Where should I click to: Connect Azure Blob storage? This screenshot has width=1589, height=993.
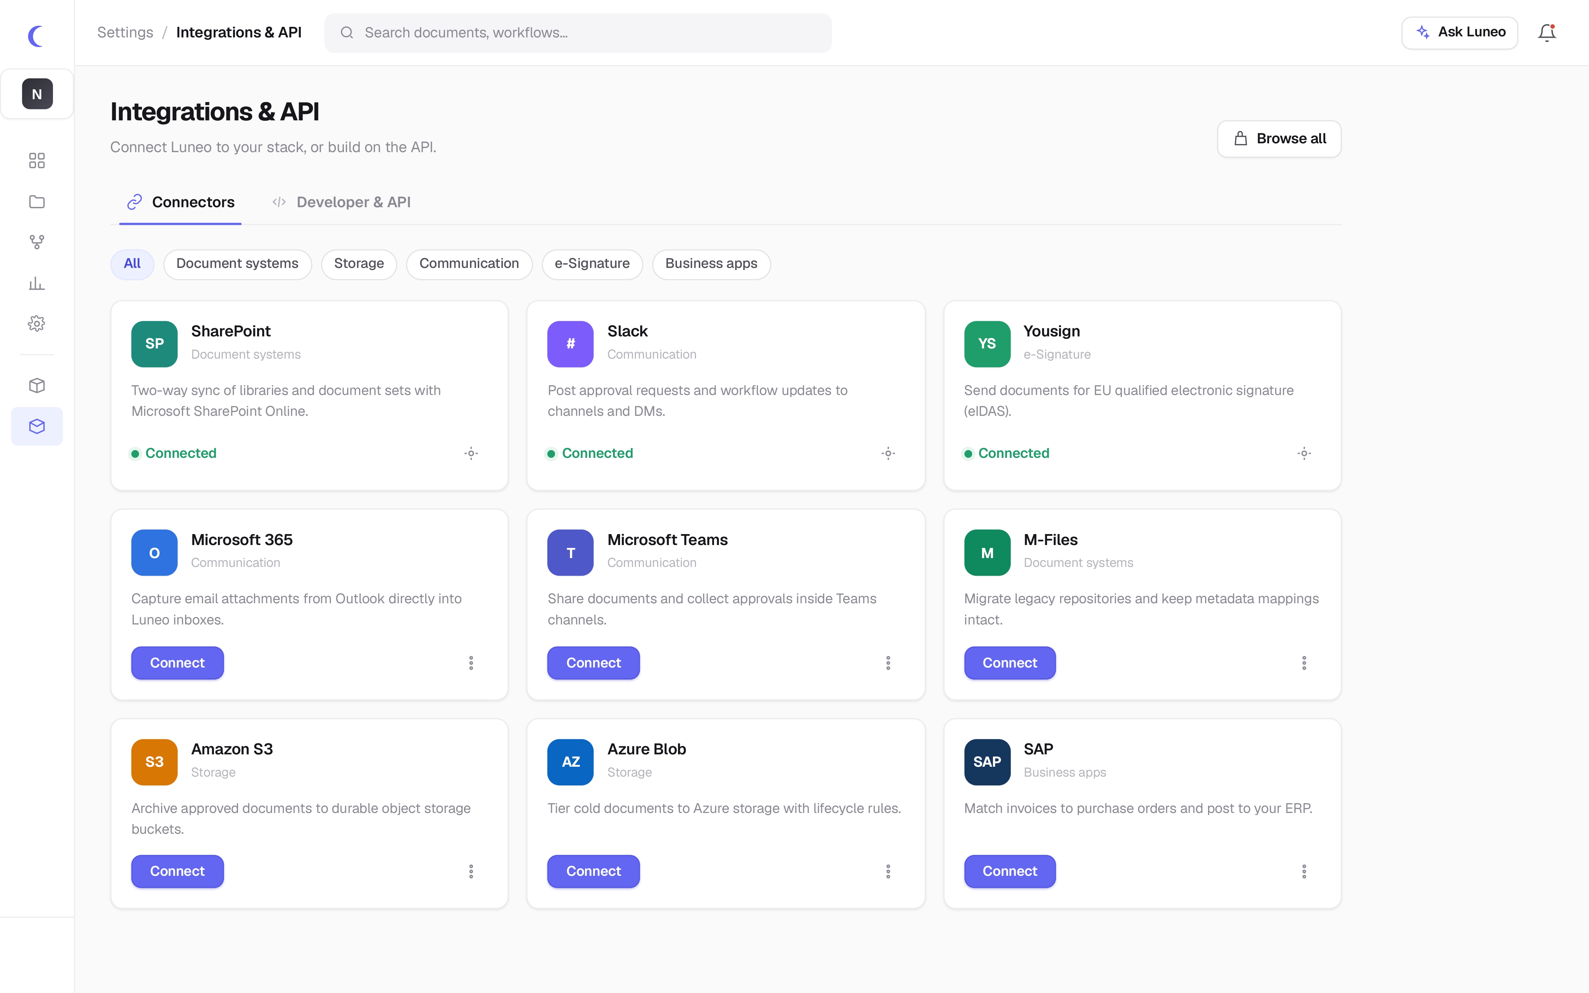593,872
